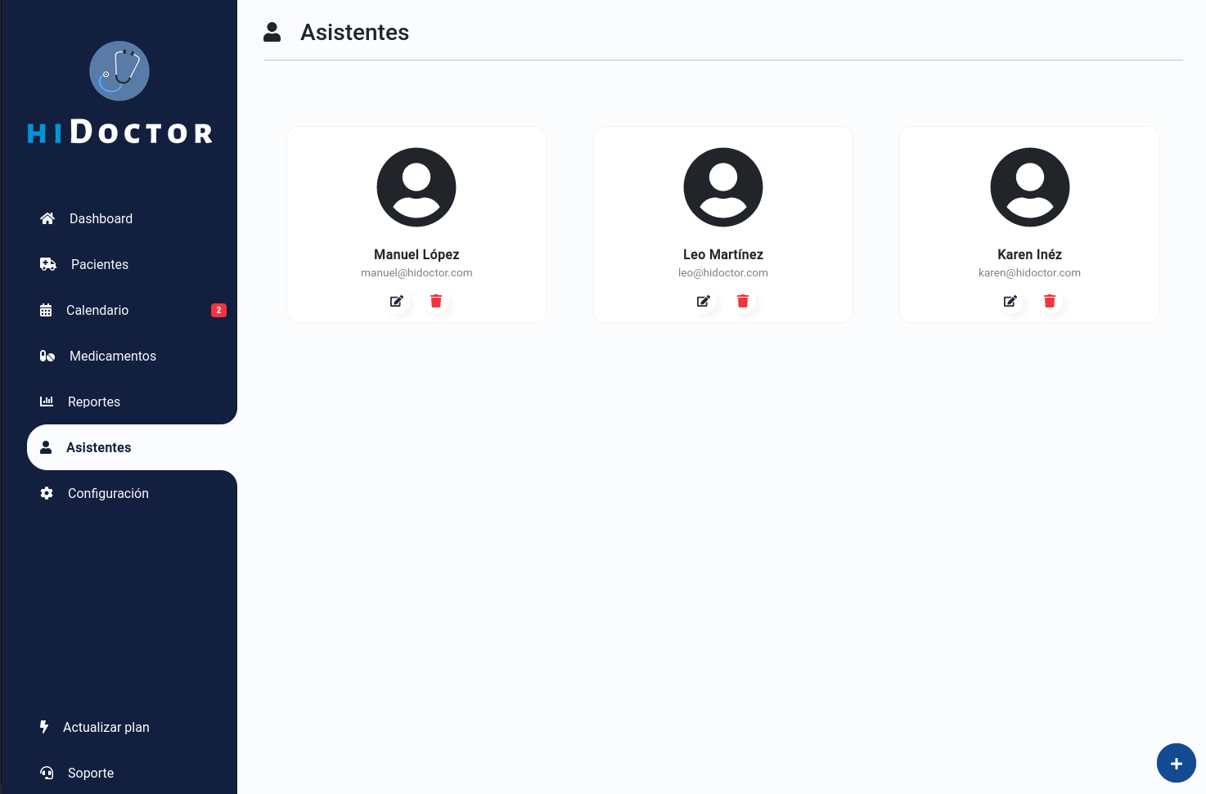
Task: Open Soporte from the sidebar
Action: (90, 773)
